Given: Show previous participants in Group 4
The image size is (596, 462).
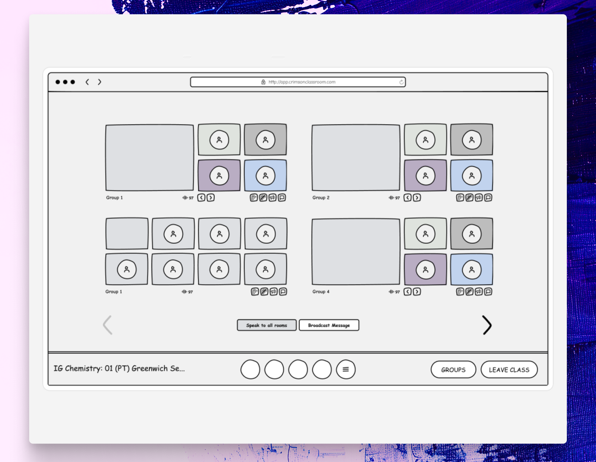Looking at the screenshot, I should pos(408,292).
